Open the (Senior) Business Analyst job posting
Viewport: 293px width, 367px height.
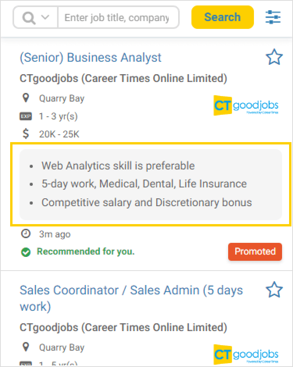click(x=90, y=57)
